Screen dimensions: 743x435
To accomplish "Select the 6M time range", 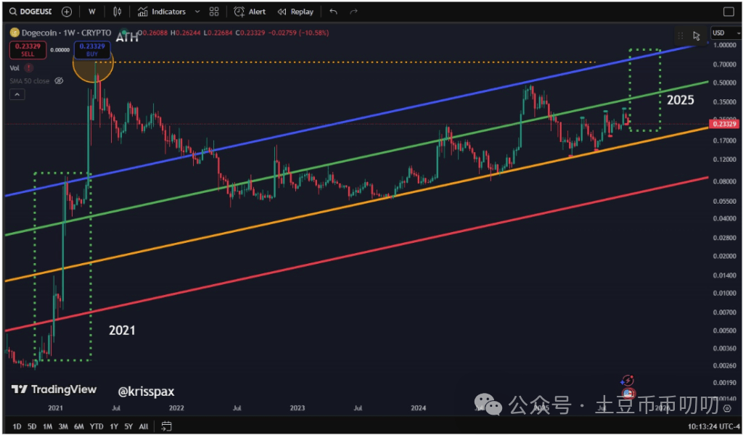I will [78, 426].
